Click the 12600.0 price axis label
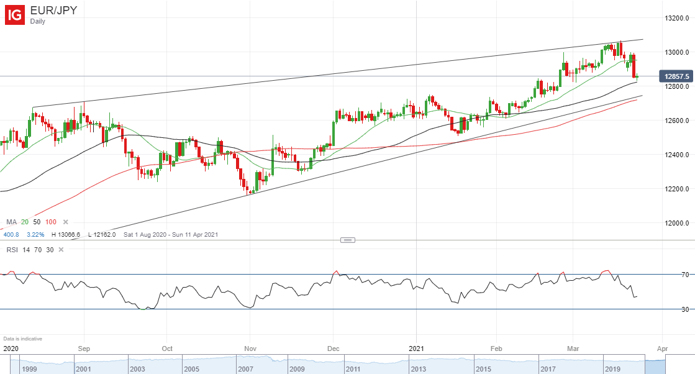The width and height of the screenshot is (695, 374). pyautogui.click(x=677, y=121)
